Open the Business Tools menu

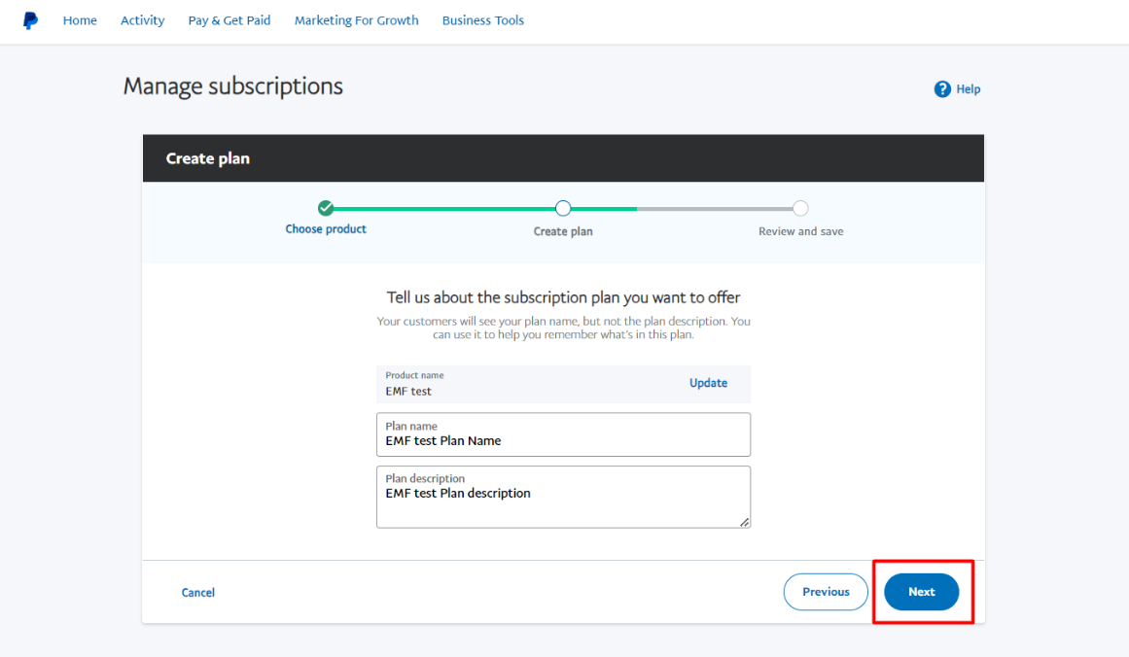[x=483, y=20]
